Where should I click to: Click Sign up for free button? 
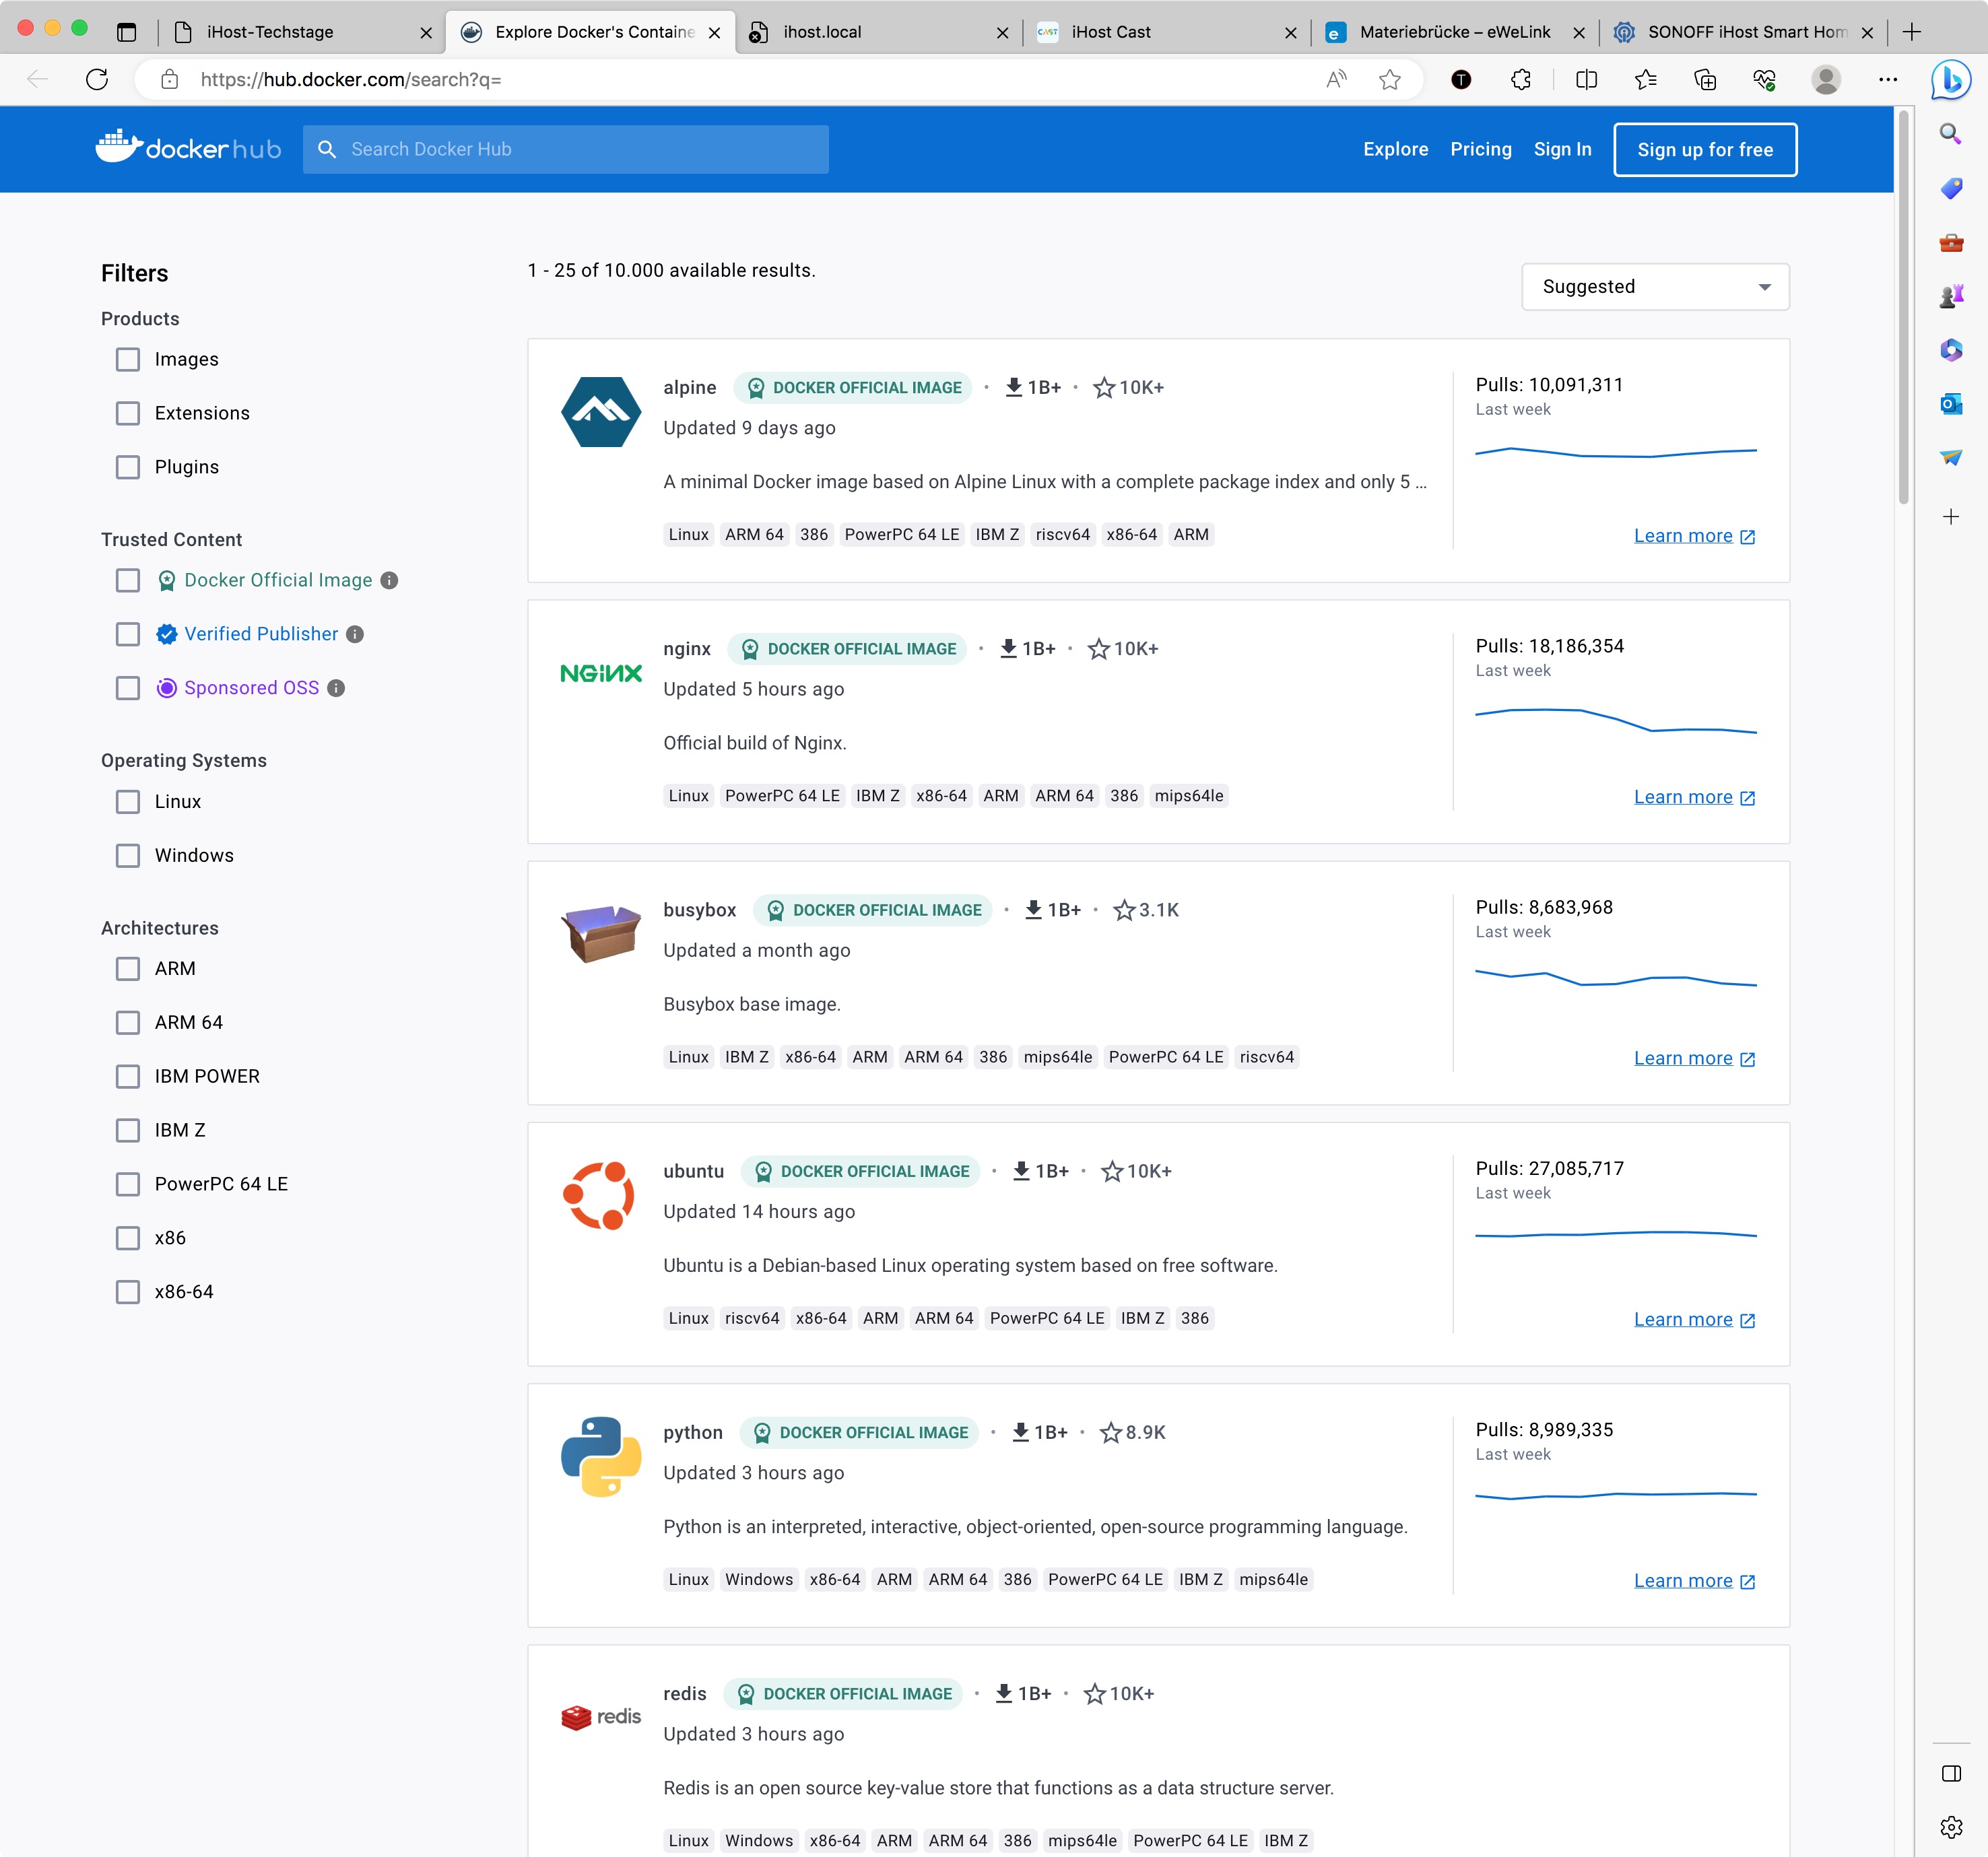click(x=1705, y=149)
